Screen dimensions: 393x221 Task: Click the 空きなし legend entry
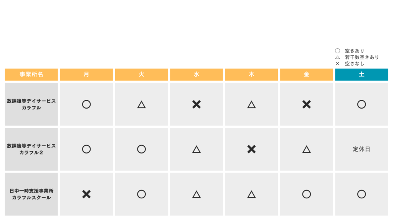pos(354,64)
